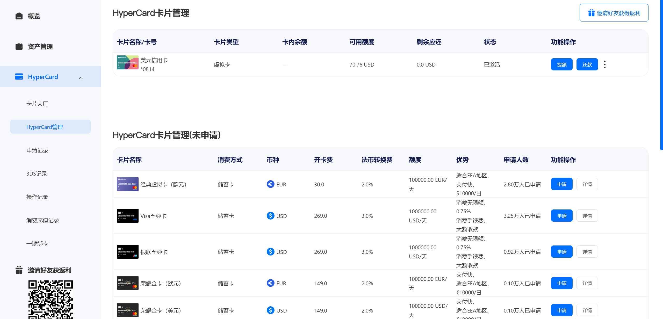Click the 2.80万人已申请 text
663x319 pixels.
click(x=522, y=184)
